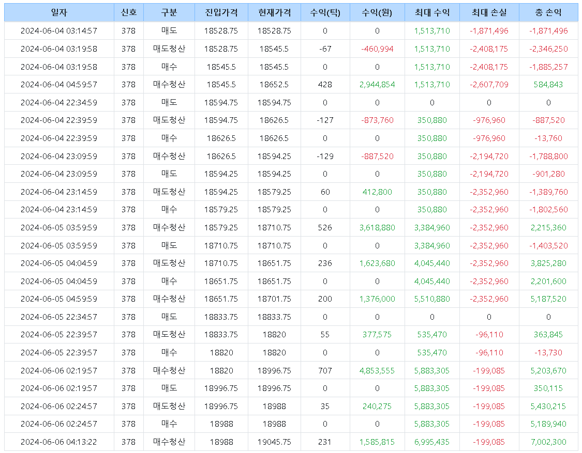Image resolution: width=582 pixels, height=453 pixels.
Task: Click the max profit cell 6,995,435
Action: click(432, 442)
